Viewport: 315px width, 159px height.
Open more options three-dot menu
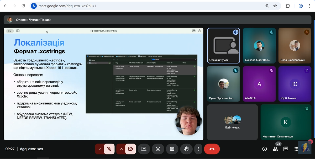click(198, 149)
